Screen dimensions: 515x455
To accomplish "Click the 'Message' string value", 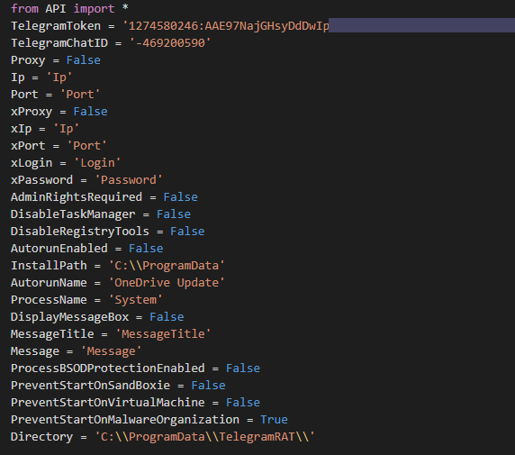I will coord(111,350).
